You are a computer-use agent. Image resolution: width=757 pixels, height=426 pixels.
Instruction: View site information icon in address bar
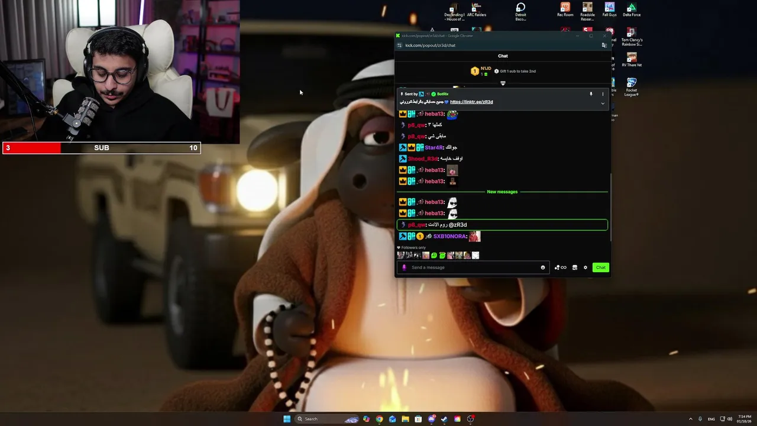[399, 46]
